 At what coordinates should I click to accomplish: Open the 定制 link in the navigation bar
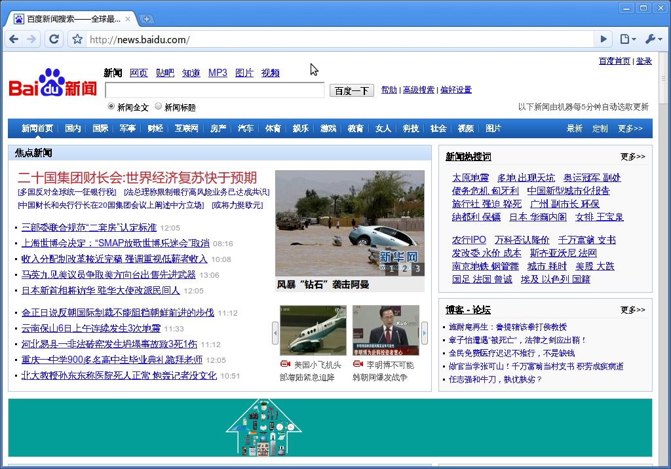pos(600,128)
